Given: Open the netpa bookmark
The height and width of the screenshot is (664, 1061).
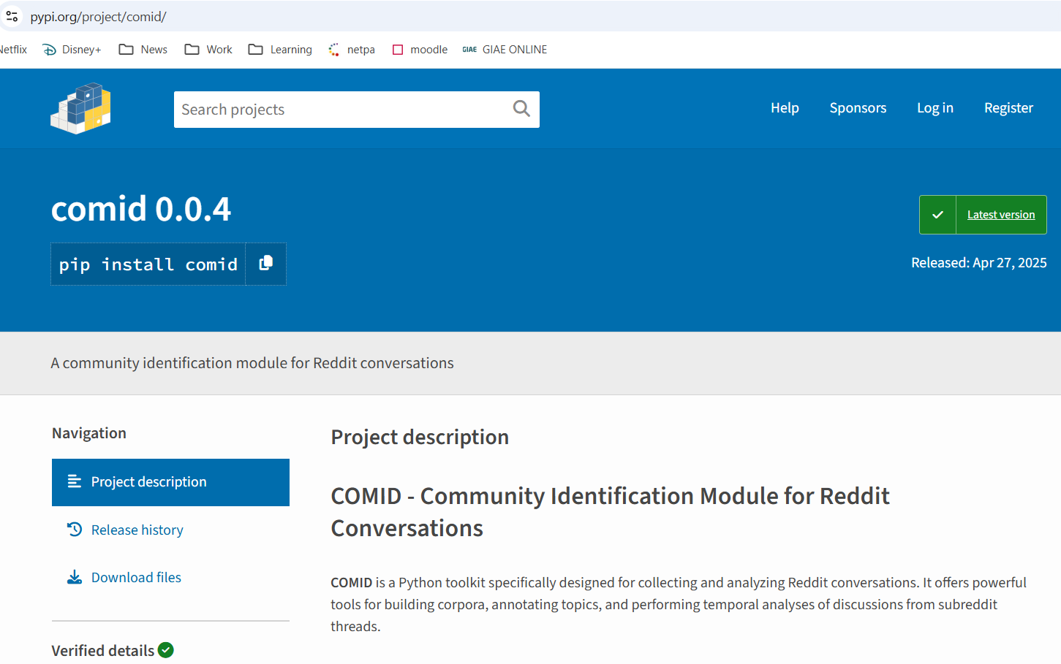Looking at the screenshot, I should pos(352,50).
